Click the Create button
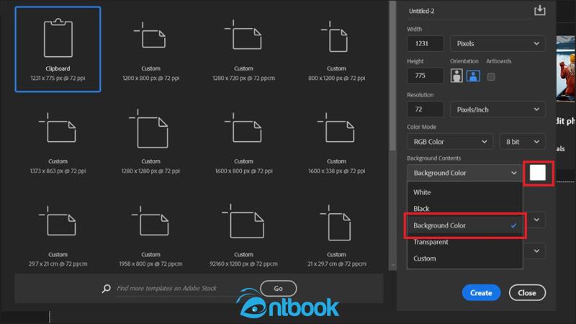 click(481, 293)
